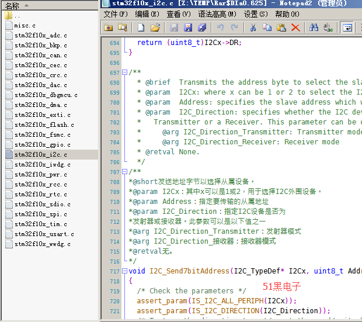
Task: Select file stm32f10x_tim.c
Action: click(x=41, y=224)
